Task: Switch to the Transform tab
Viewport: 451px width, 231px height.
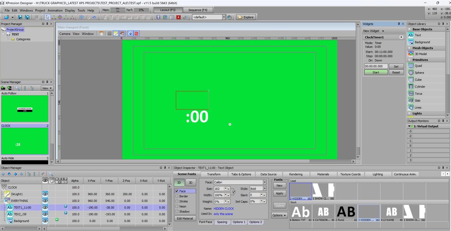Action: tap(213, 174)
